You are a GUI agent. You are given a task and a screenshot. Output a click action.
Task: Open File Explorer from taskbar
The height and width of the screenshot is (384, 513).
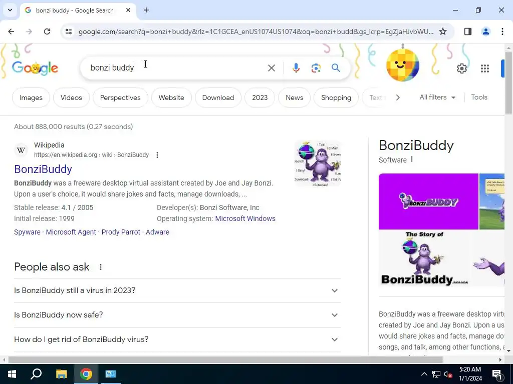[61, 374]
